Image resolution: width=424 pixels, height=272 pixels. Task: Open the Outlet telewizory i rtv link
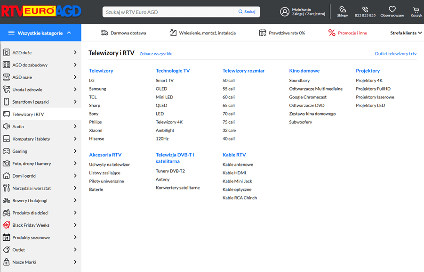pyautogui.click(x=395, y=54)
